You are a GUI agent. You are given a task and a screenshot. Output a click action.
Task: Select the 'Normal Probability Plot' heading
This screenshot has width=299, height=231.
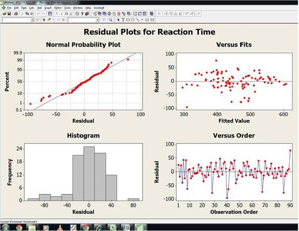pyautogui.click(x=83, y=45)
